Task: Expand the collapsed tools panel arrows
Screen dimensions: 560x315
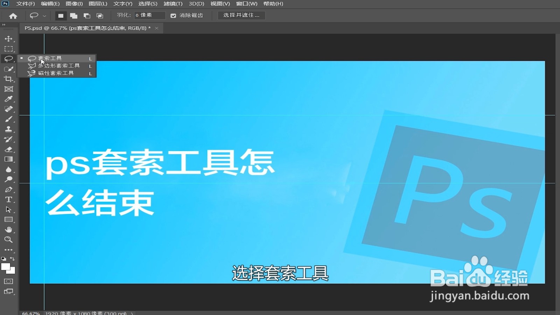Action: [x=4, y=25]
